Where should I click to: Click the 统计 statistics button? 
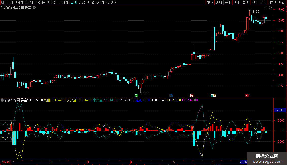pos(236,2)
